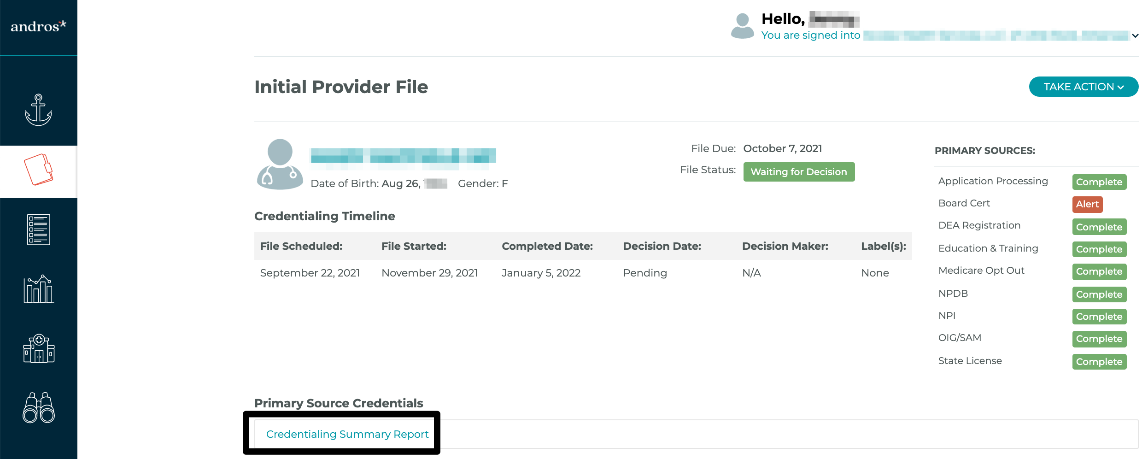Open the Credentialing Summary Report link
Image resolution: width=1148 pixels, height=459 pixels.
347,434
